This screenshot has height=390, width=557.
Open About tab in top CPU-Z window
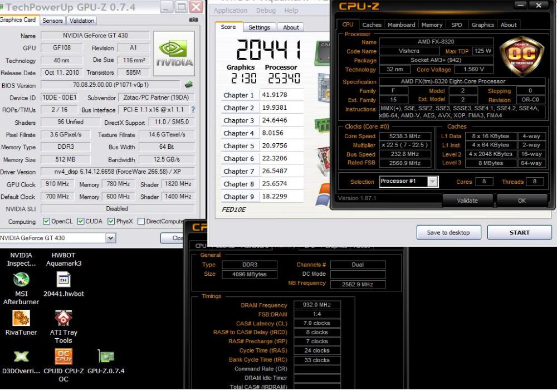(x=509, y=25)
